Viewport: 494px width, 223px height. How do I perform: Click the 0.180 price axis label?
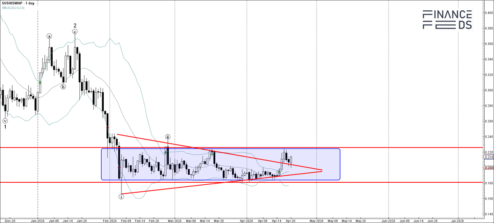pos(488,183)
